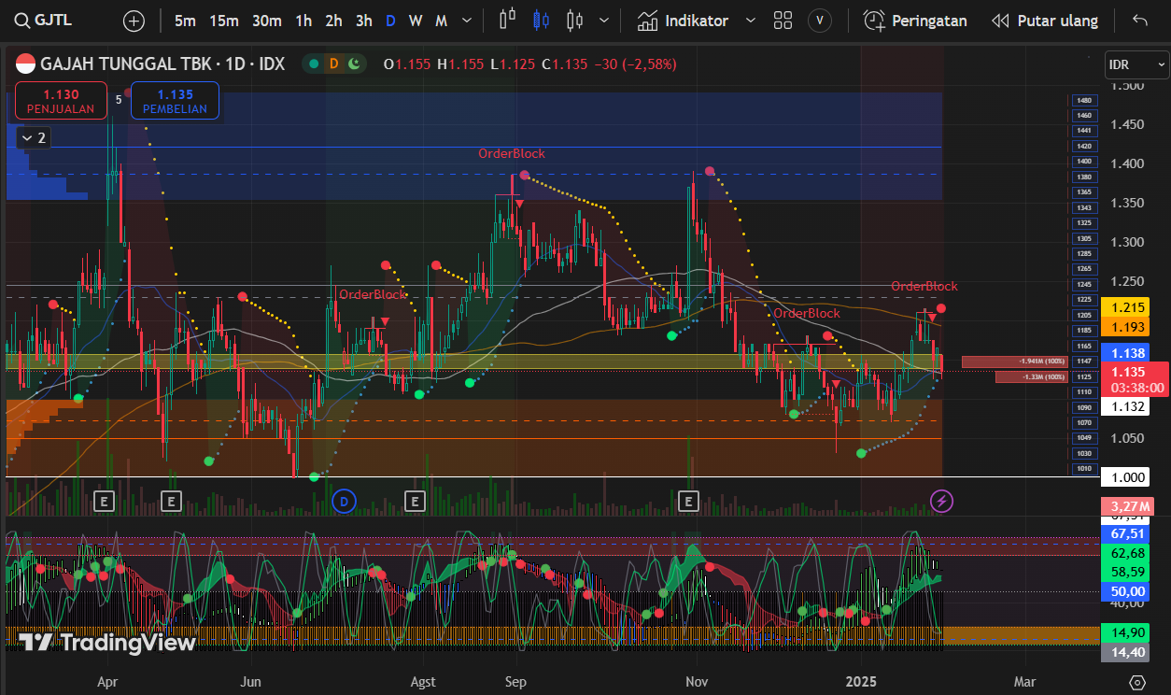Choose the hollow candles chart style icon
This screenshot has height=695, width=1171.
[574, 21]
